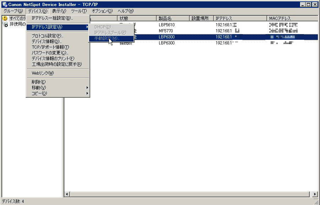
Task: Choose デバイス情報のプリント(F) menu entry
Action: [58, 59]
